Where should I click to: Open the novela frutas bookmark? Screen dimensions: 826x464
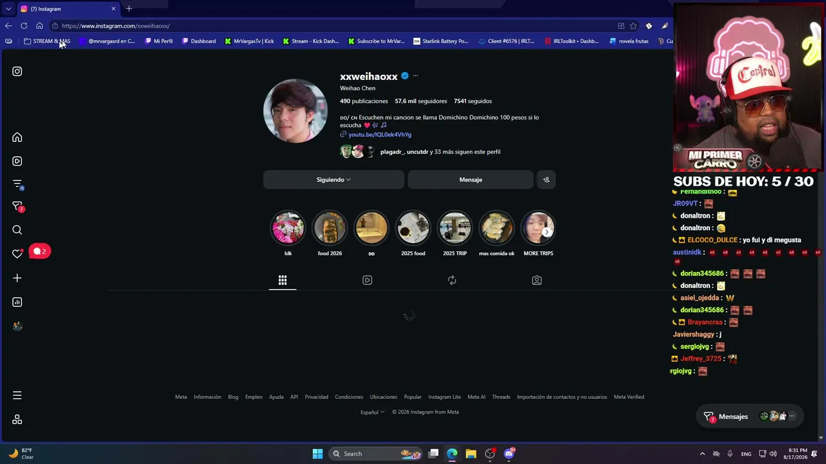point(629,41)
